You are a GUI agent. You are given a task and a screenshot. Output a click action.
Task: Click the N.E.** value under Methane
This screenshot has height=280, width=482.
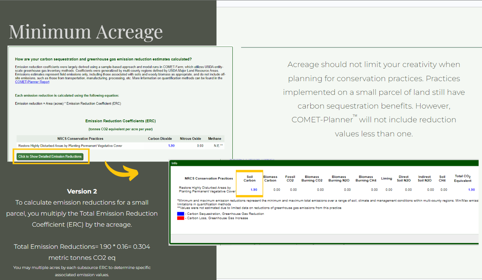tap(218, 146)
